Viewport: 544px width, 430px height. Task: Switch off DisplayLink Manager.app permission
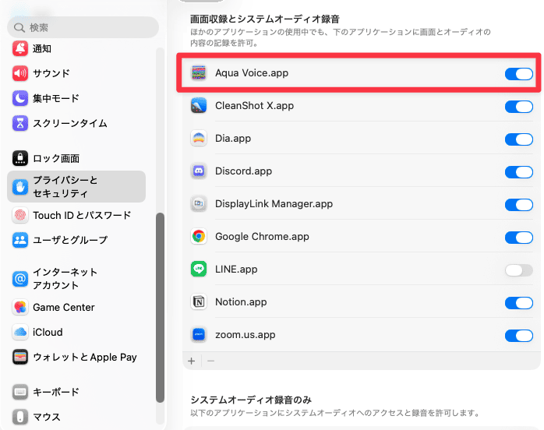(519, 205)
